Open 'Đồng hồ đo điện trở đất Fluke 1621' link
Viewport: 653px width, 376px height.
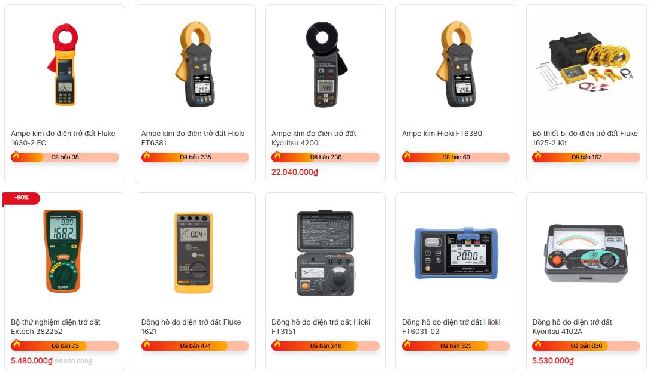pyautogui.click(x=191, y=326)
